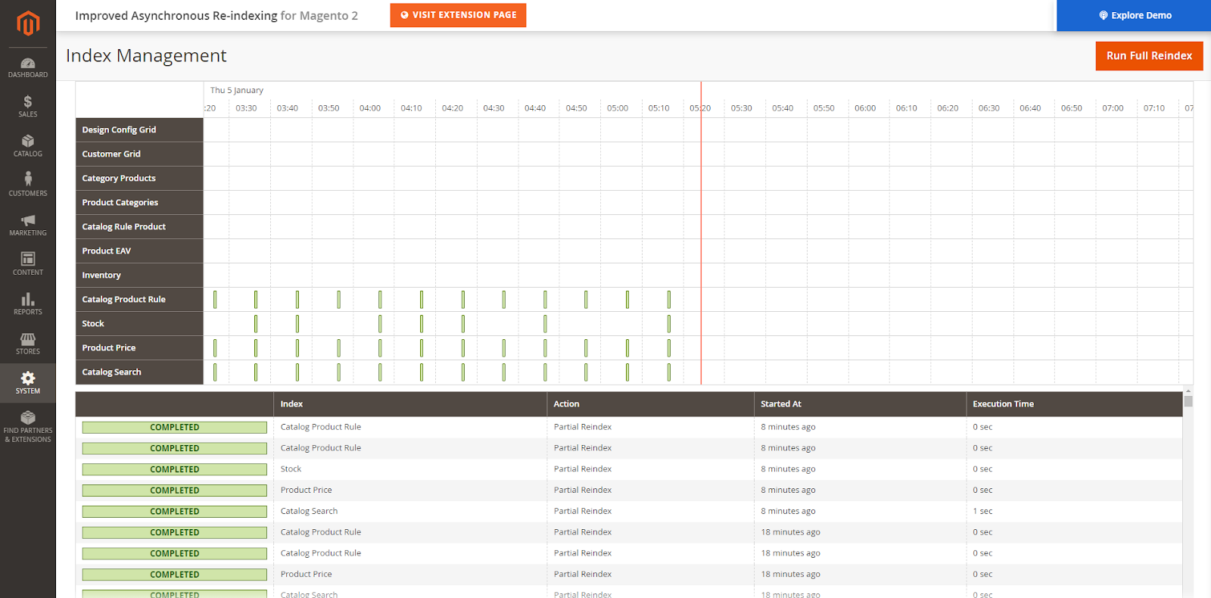Click the Magento logo in the sidebar

pyautogui.click(x=28, y=23)
